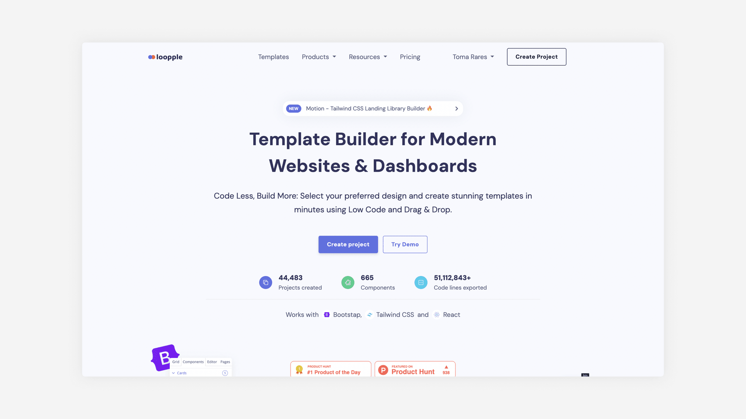Click the Product Hunt featured badge

coord(415,369)
